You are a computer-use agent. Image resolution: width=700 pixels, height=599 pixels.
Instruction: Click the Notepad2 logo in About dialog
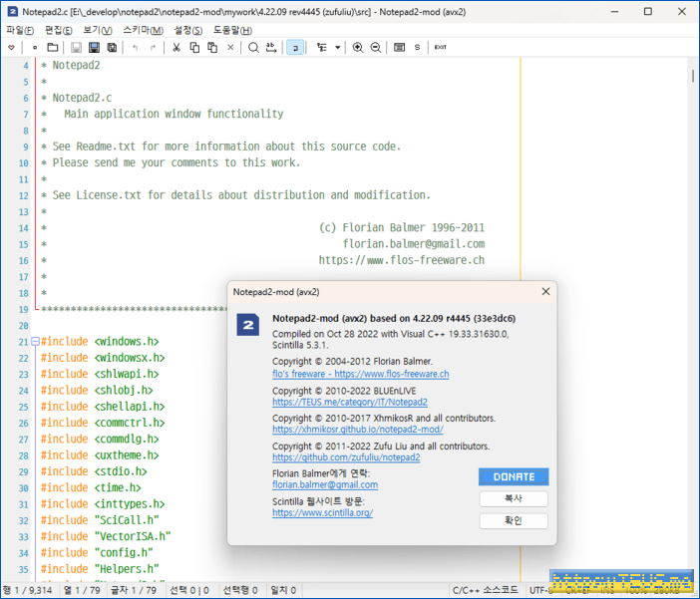coord(247,325)
